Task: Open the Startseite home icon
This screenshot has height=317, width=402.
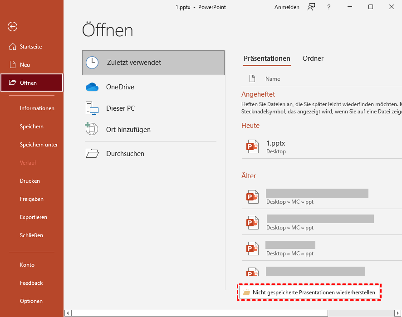Action: click(12, 47)
